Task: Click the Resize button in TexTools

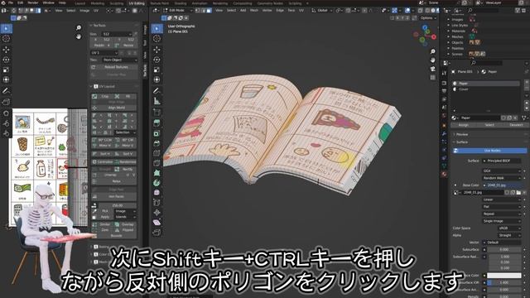Action: (x=126, y=46)
